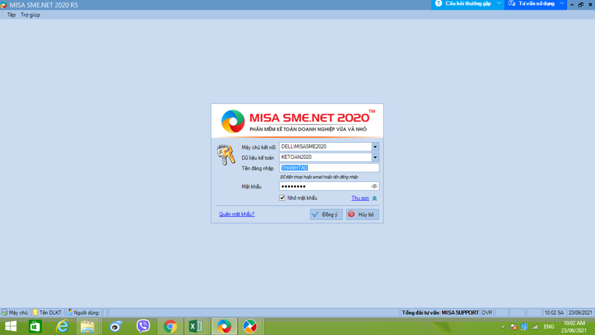
Task: Select the OVR status bar indicator
Action: (x=487, y=312)
